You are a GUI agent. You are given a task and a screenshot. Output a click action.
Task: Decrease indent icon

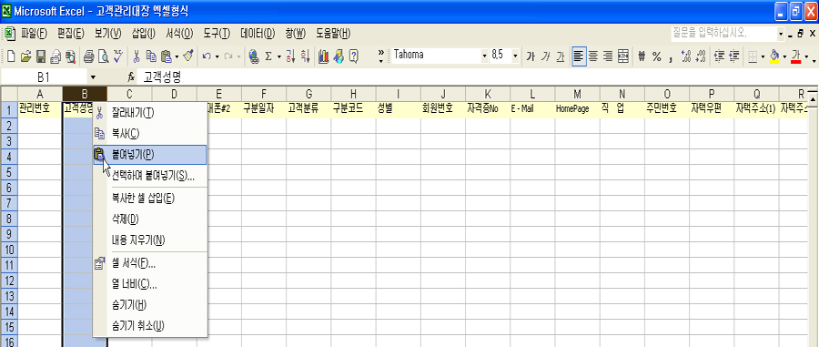point(719,56)
